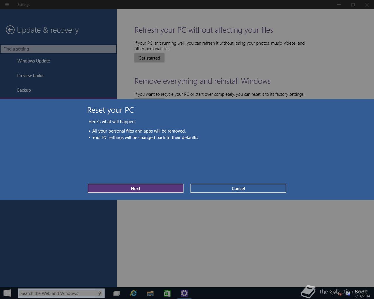
Task: Select Preview builds in the sidebar
Action: (31, 76)
